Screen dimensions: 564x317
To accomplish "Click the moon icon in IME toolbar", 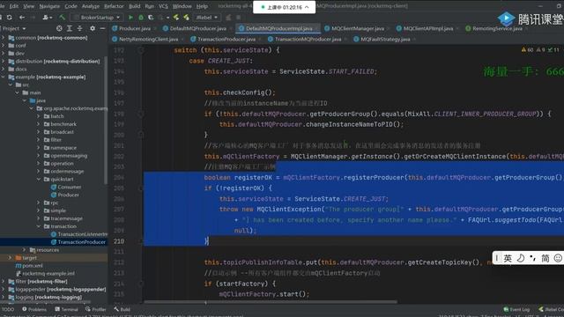I will [x=521, y=258].
